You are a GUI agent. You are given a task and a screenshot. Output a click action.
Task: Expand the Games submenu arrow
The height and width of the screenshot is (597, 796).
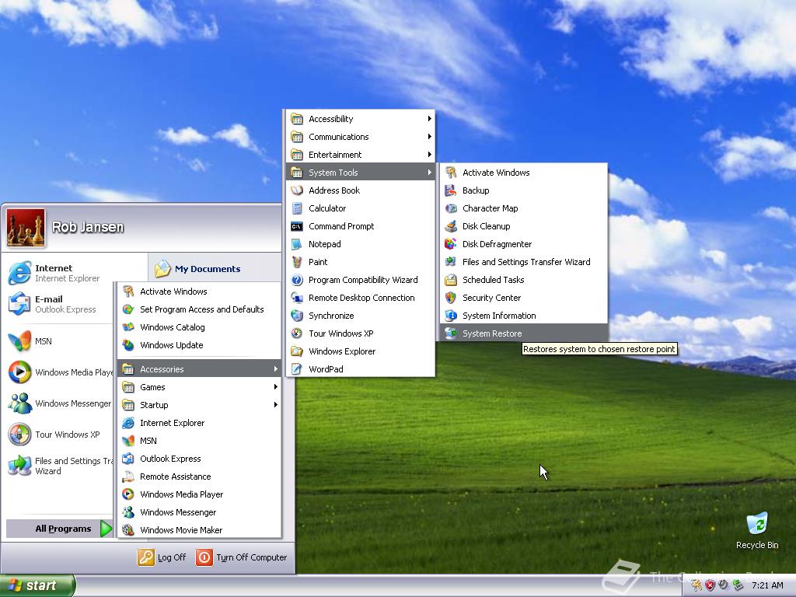coord(276,387)
